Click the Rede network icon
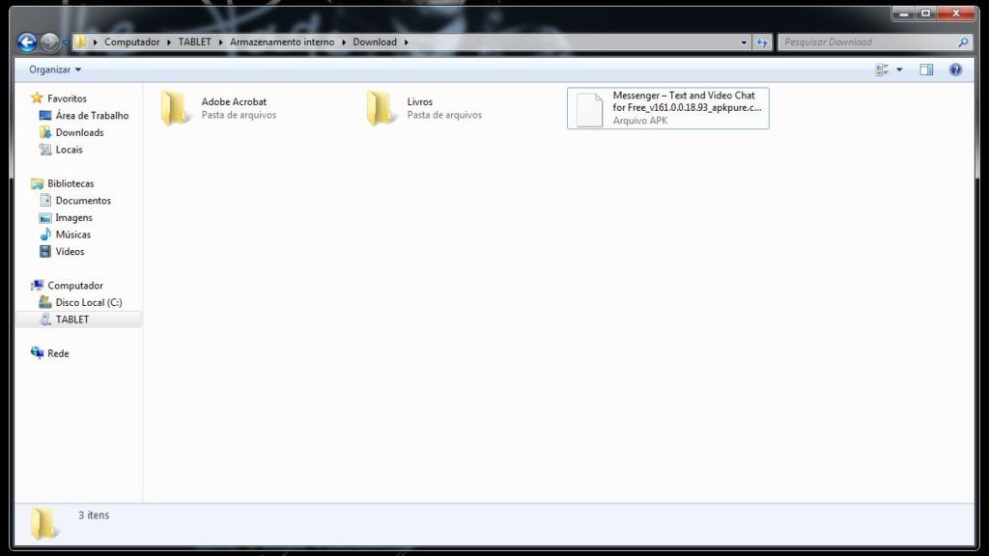The image size is (989, 556). [x=38, y=352]
